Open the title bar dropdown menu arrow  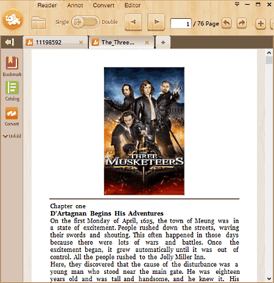237,4
